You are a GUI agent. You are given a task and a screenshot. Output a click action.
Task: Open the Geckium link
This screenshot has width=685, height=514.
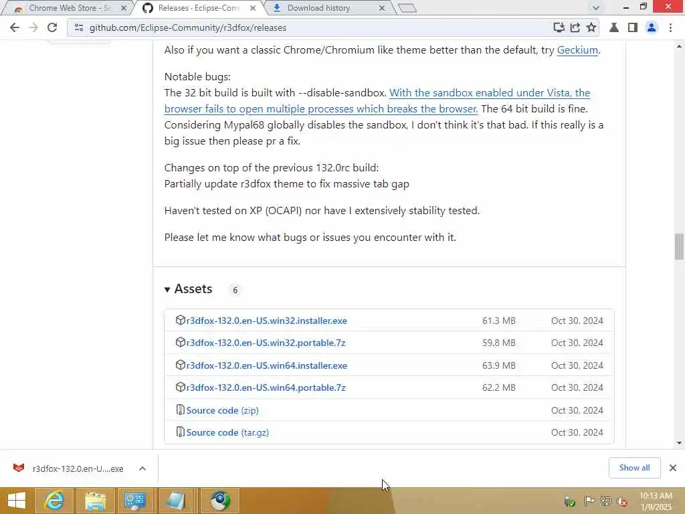577,50
